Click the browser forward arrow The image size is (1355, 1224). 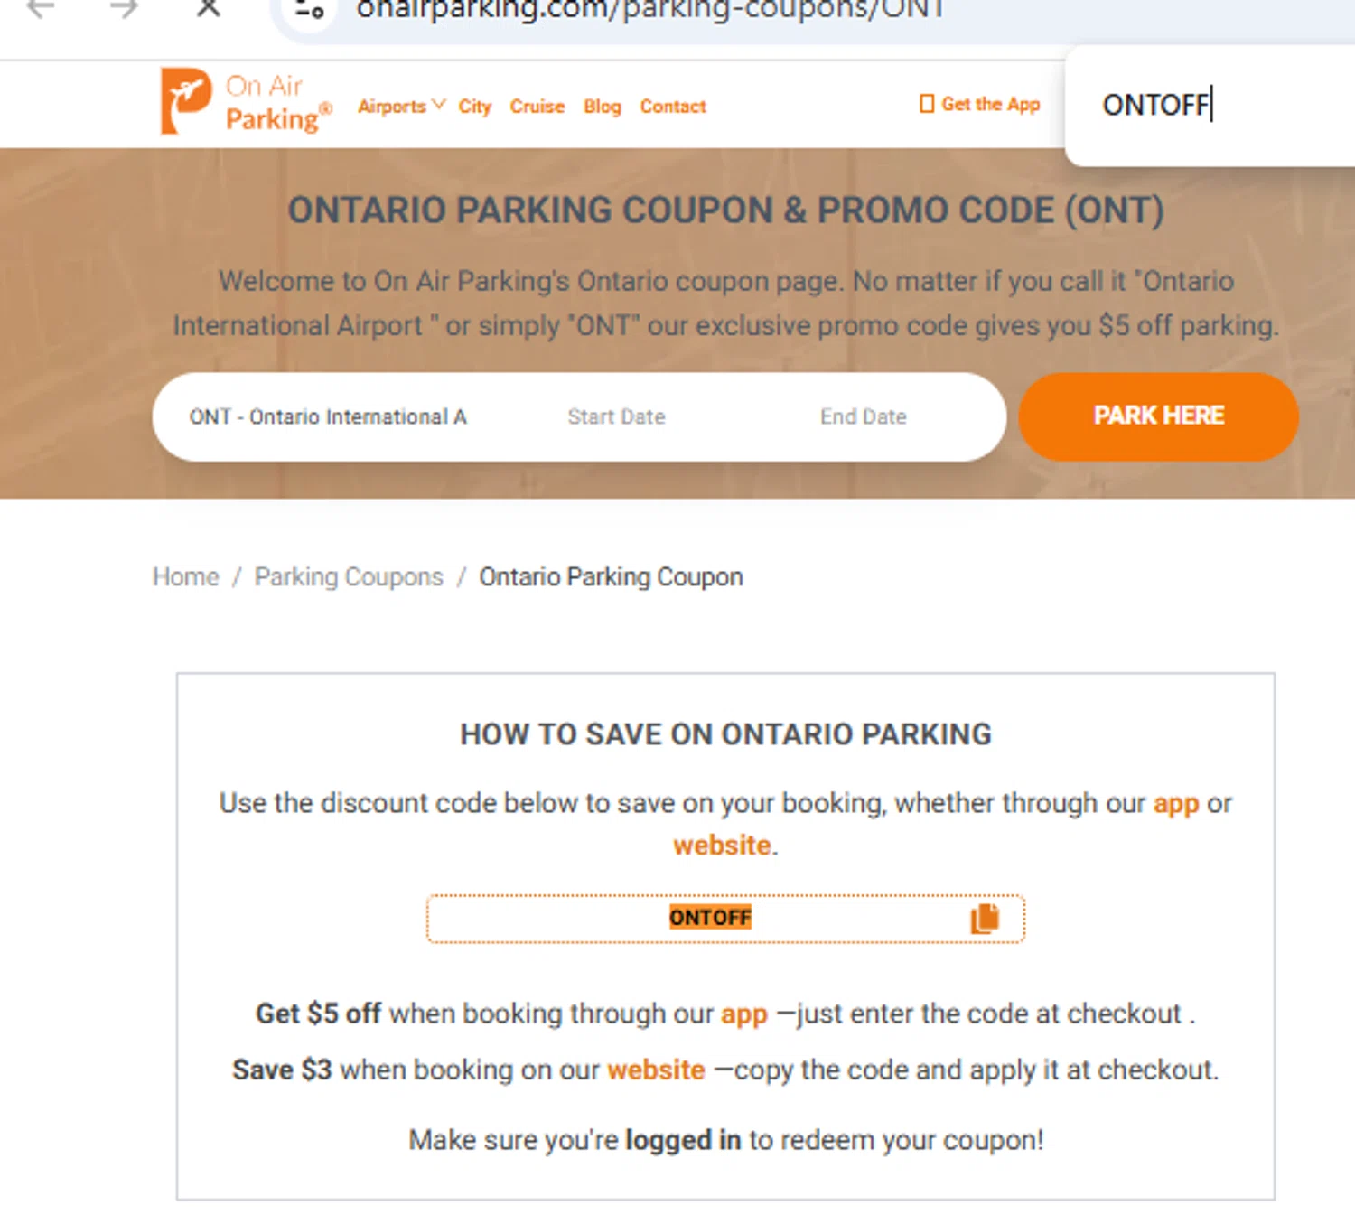[x=124, y=9]
